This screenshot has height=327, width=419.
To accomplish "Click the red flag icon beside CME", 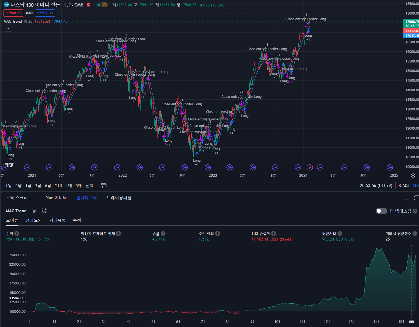I will pyautogui.click(x=88, y=5).
